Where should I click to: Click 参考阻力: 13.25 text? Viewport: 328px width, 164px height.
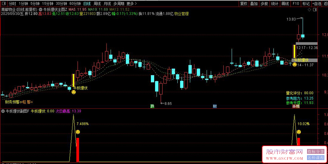(x=300, y=98)
